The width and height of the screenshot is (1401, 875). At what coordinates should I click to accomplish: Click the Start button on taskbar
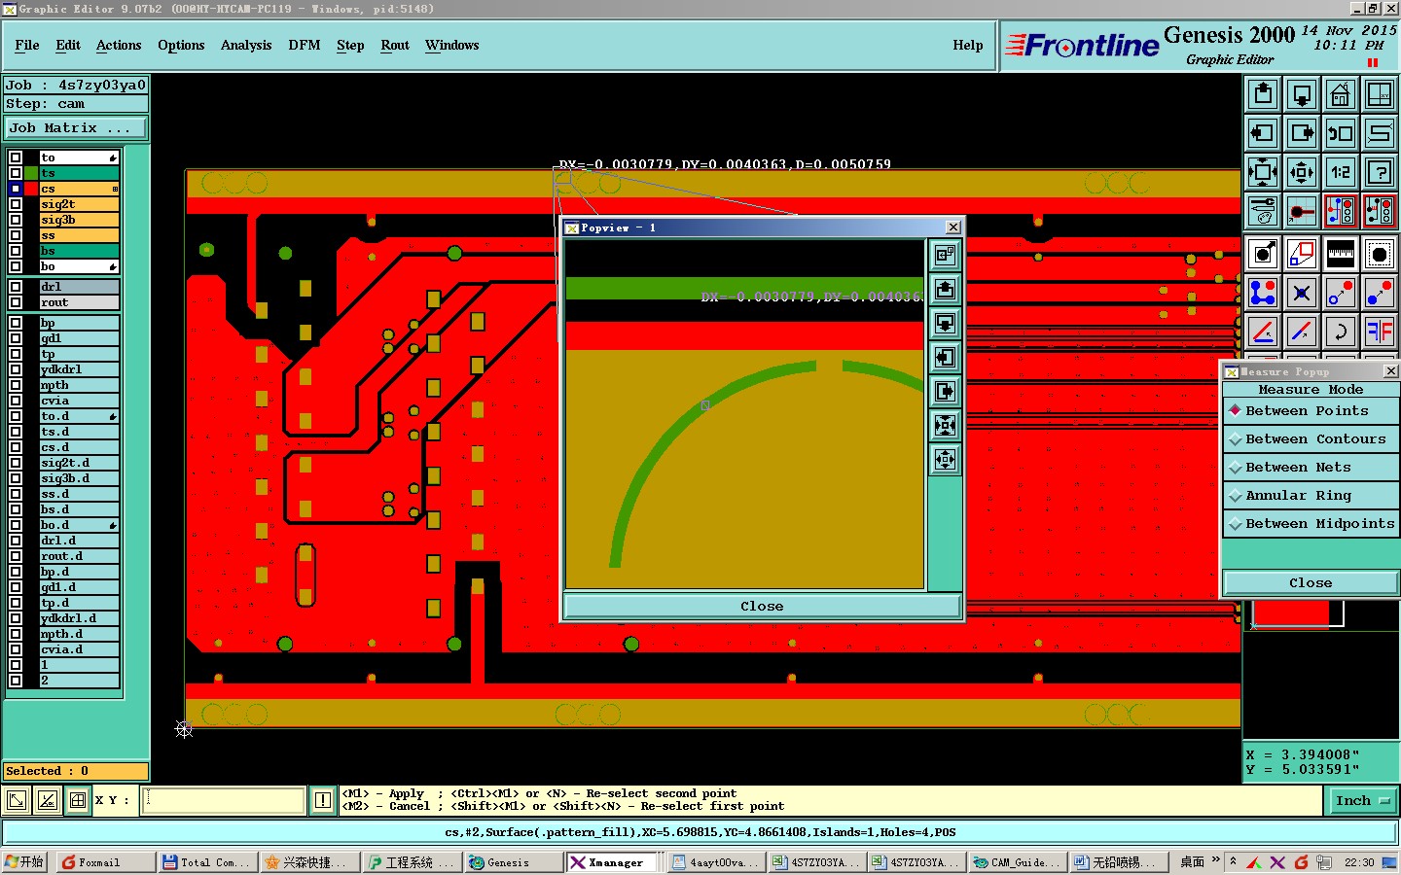point(25,862)
